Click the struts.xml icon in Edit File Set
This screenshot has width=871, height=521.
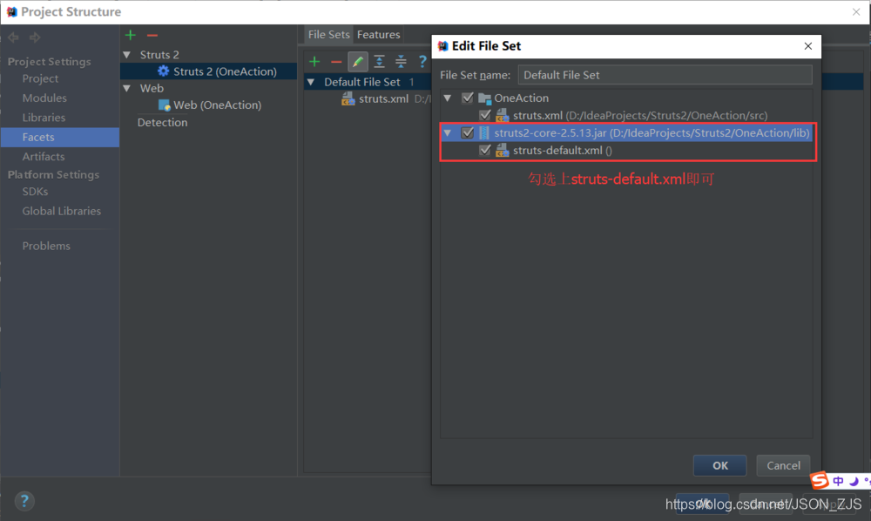click(x=503, y=115)
